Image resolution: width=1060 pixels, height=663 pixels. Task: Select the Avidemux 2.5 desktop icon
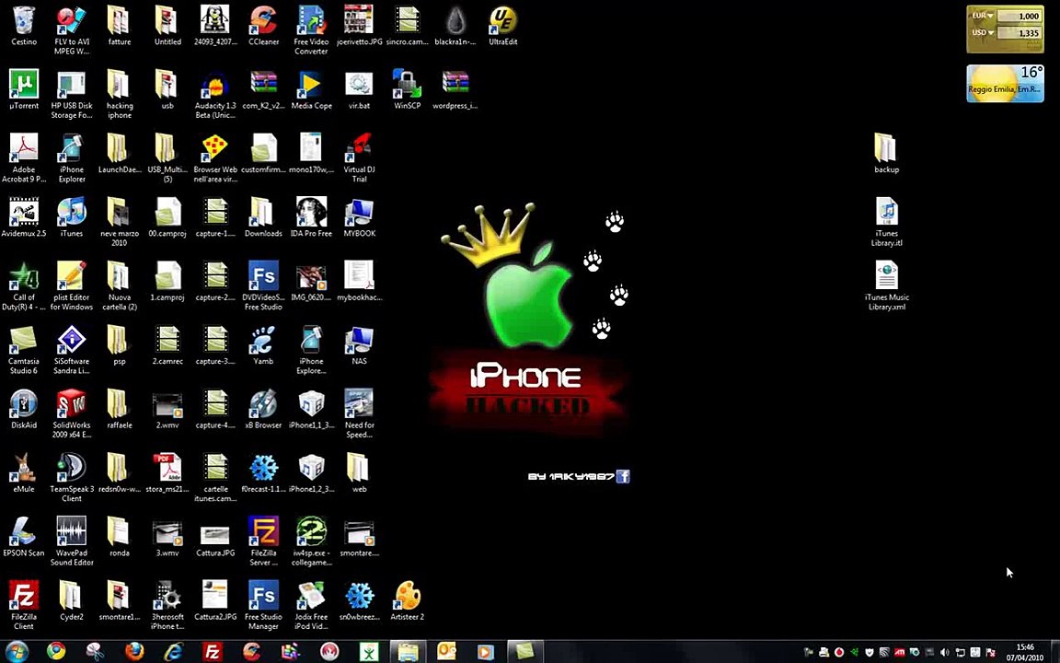[x=24, y=218]
